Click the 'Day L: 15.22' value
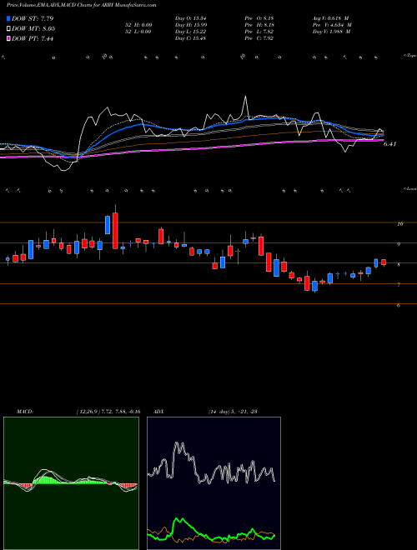The height and width of the screenshot is (550, 417). click(x=190, y=32)
